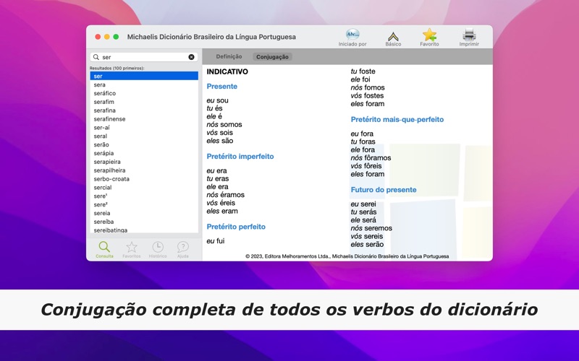Image resolution: width=579 pixels, height=361 pixels.
Task: Click into the search field containing ser
Action: click(x=144, y=57)
